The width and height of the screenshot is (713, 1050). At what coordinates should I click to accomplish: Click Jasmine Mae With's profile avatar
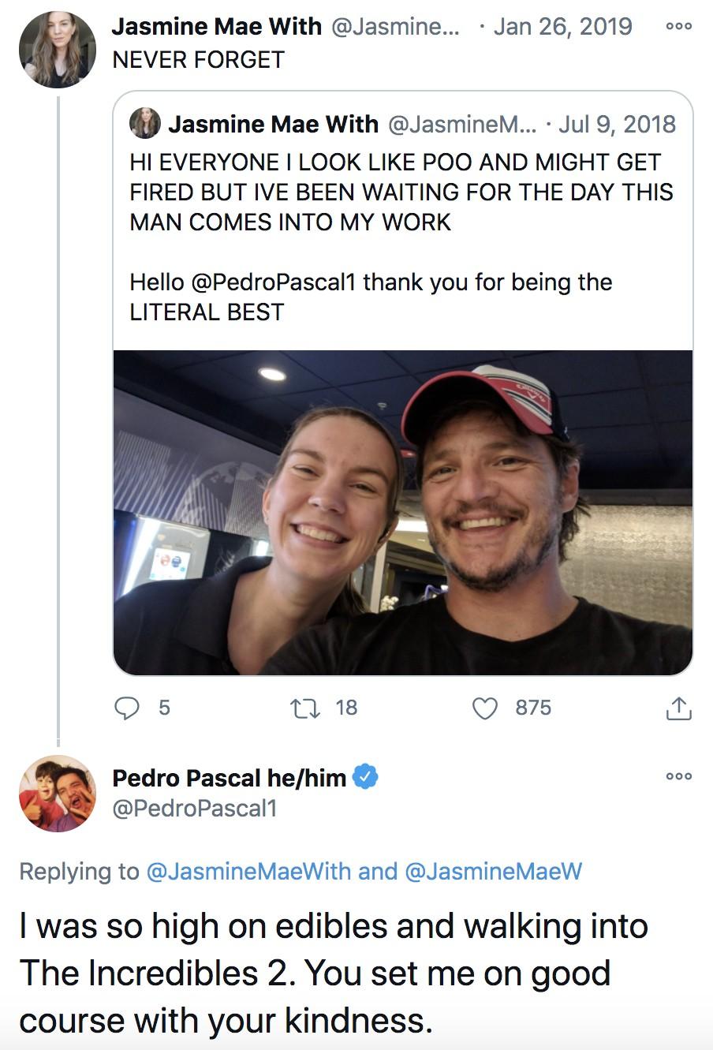[56, 48]
